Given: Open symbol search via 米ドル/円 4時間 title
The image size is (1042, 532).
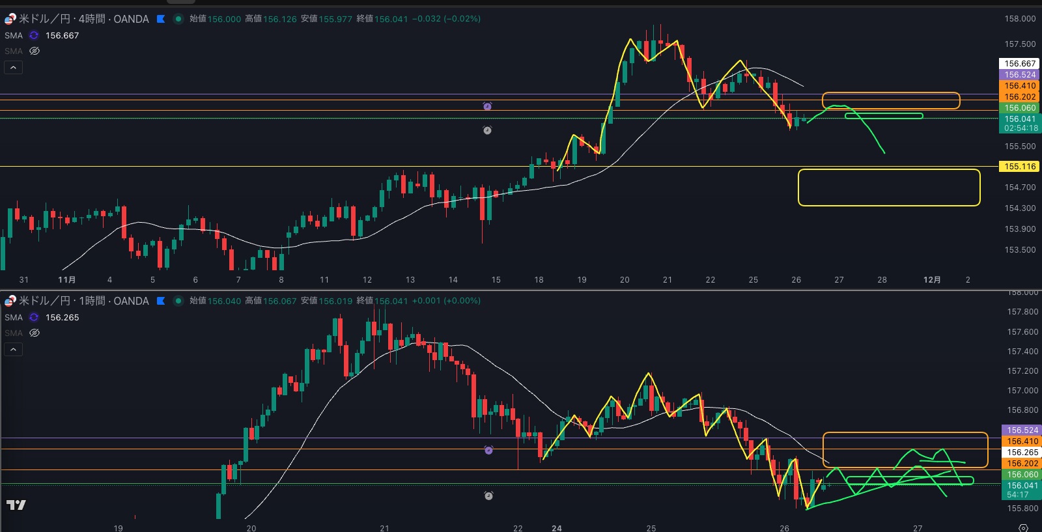Looking at the screenshot, I should [83, 19].
